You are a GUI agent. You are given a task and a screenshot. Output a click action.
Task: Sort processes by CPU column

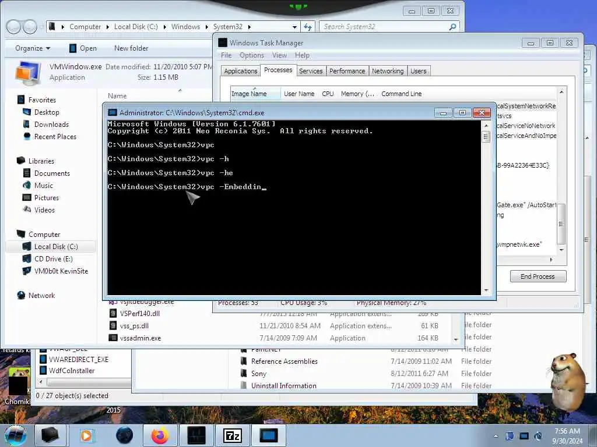point(328,94)
